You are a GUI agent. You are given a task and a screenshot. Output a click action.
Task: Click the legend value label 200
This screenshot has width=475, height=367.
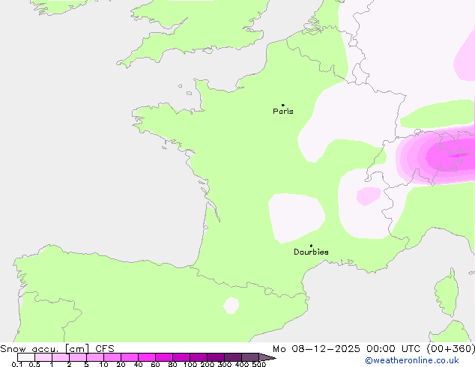coord(208,364)
